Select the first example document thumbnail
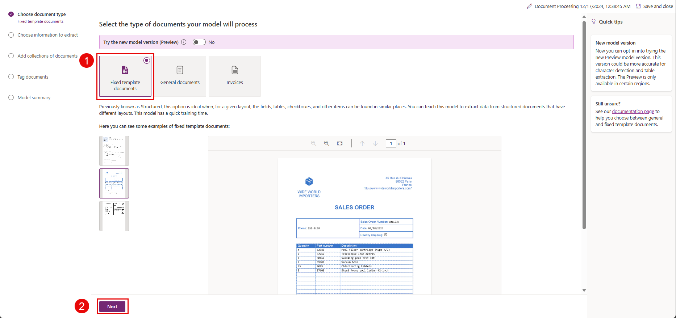Viewport: 676px width, 318px height. tap(114, 151)
